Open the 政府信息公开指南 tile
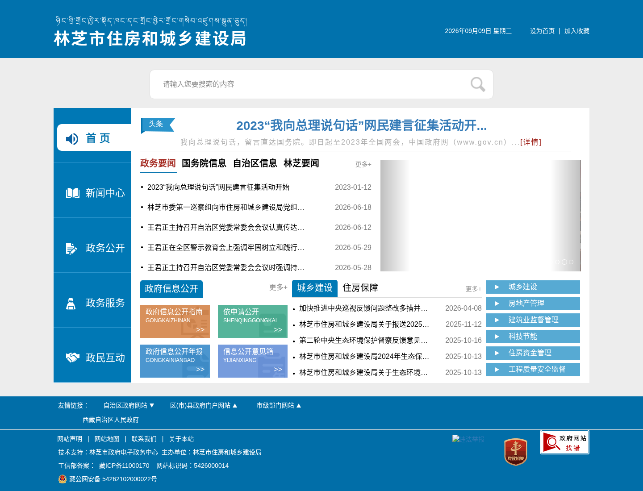Viewport: 643px width, 491px height. pyautogui.click(x=175, y=321)
